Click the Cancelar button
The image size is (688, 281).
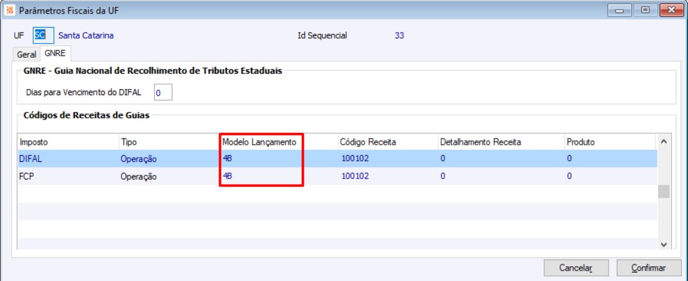tap(576, 268)
